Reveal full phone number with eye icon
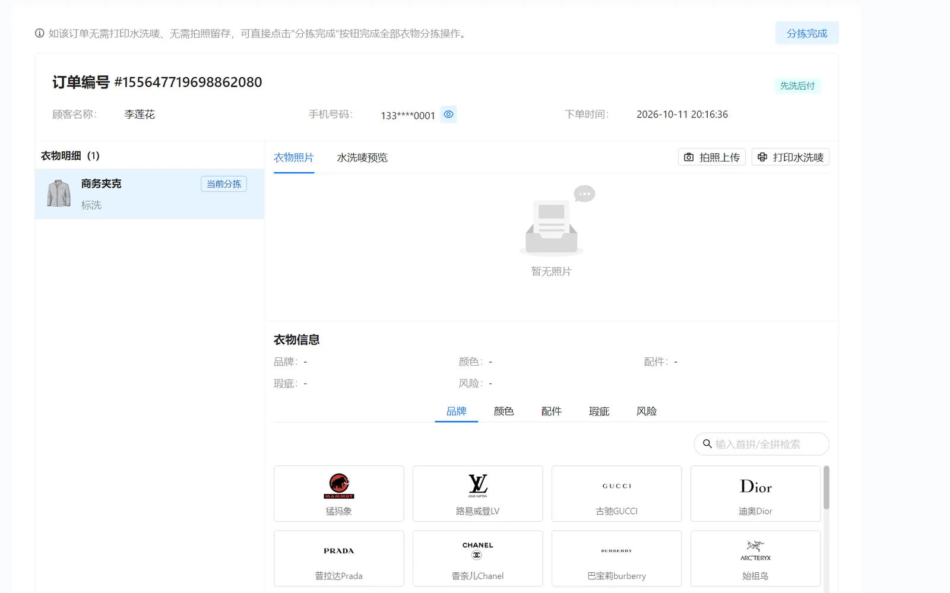This screenshot has height=593, width=950. [x=449, y=114]
